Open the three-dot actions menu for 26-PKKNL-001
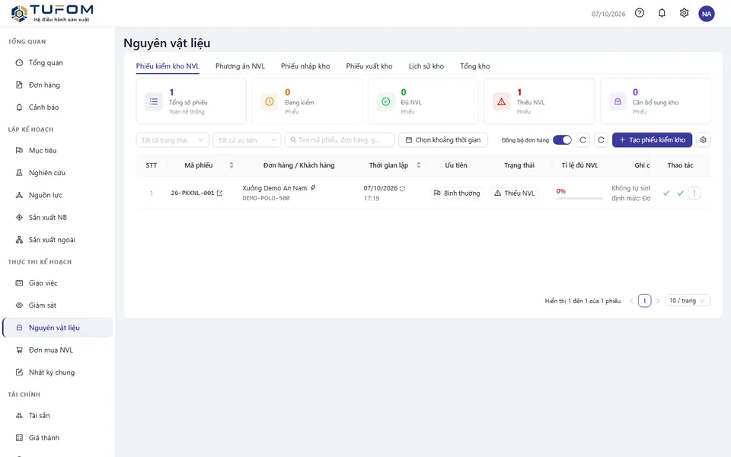 (x=694, y=193)
